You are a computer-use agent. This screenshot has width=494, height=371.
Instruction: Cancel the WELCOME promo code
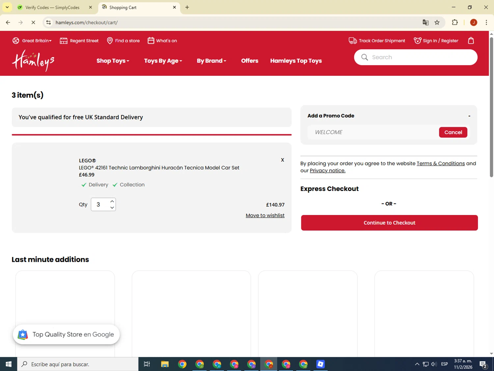453,132
